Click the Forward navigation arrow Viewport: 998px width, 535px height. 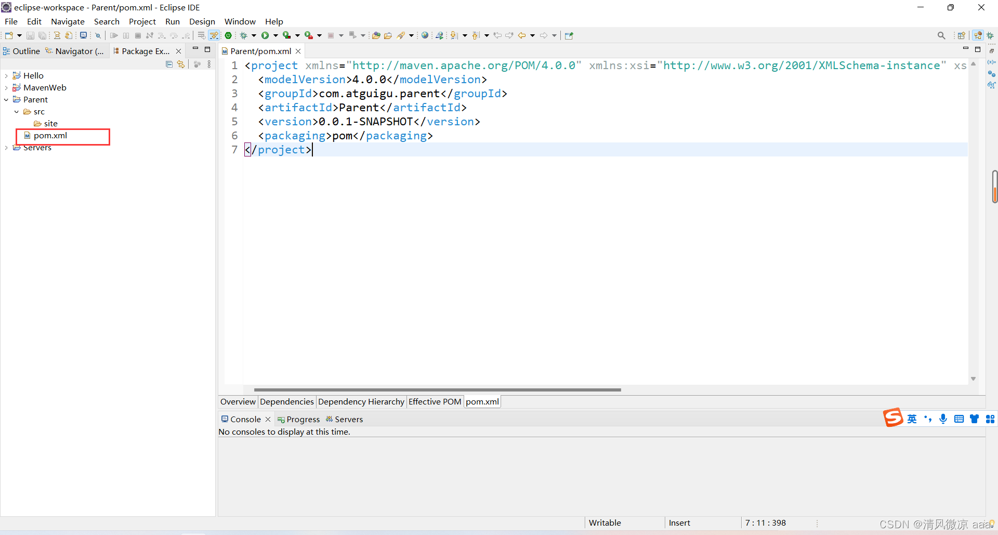[544, 35]
